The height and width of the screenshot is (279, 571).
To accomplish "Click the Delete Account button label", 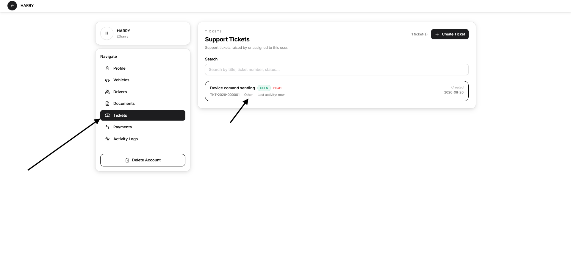I will [146, 160].
